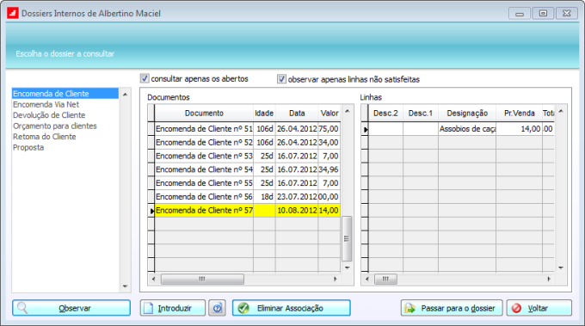Click value cell 34,96

click(x=329, y=169)
